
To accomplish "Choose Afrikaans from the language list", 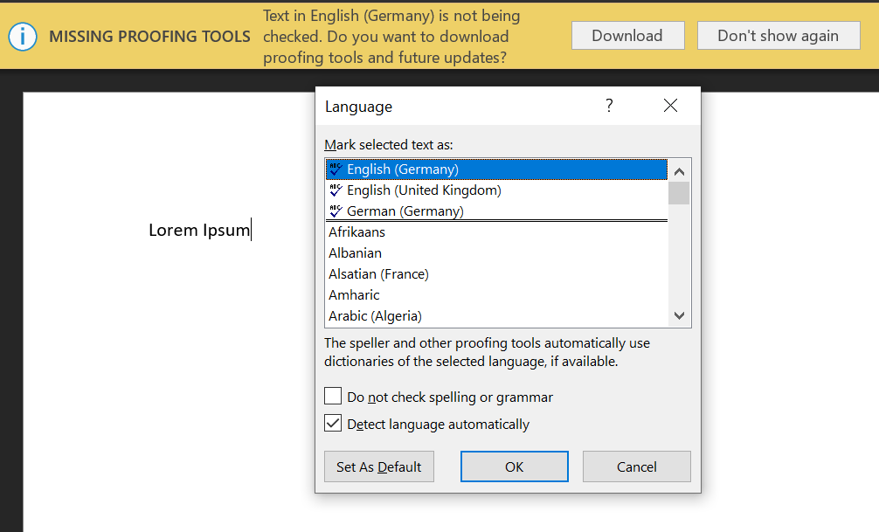I will [x=496, y=232].
